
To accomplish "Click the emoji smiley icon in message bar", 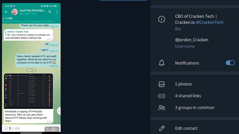I will (6, 128).
